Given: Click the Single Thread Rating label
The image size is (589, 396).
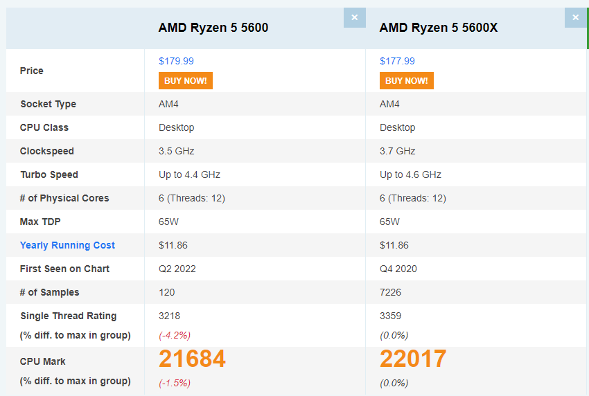Looking at the screenshot, I should coord(69,316).
